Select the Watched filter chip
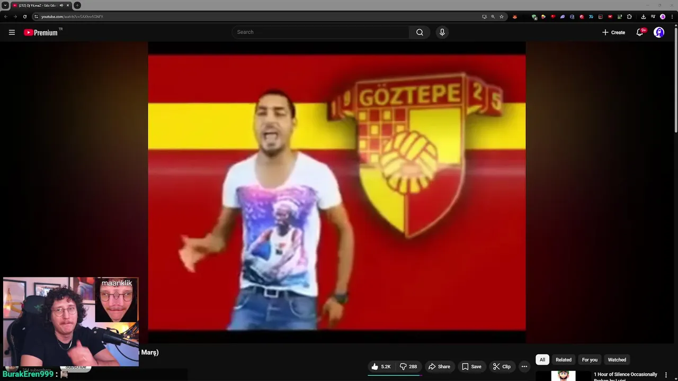Screen dimensions: 678x381 [617, 360]
